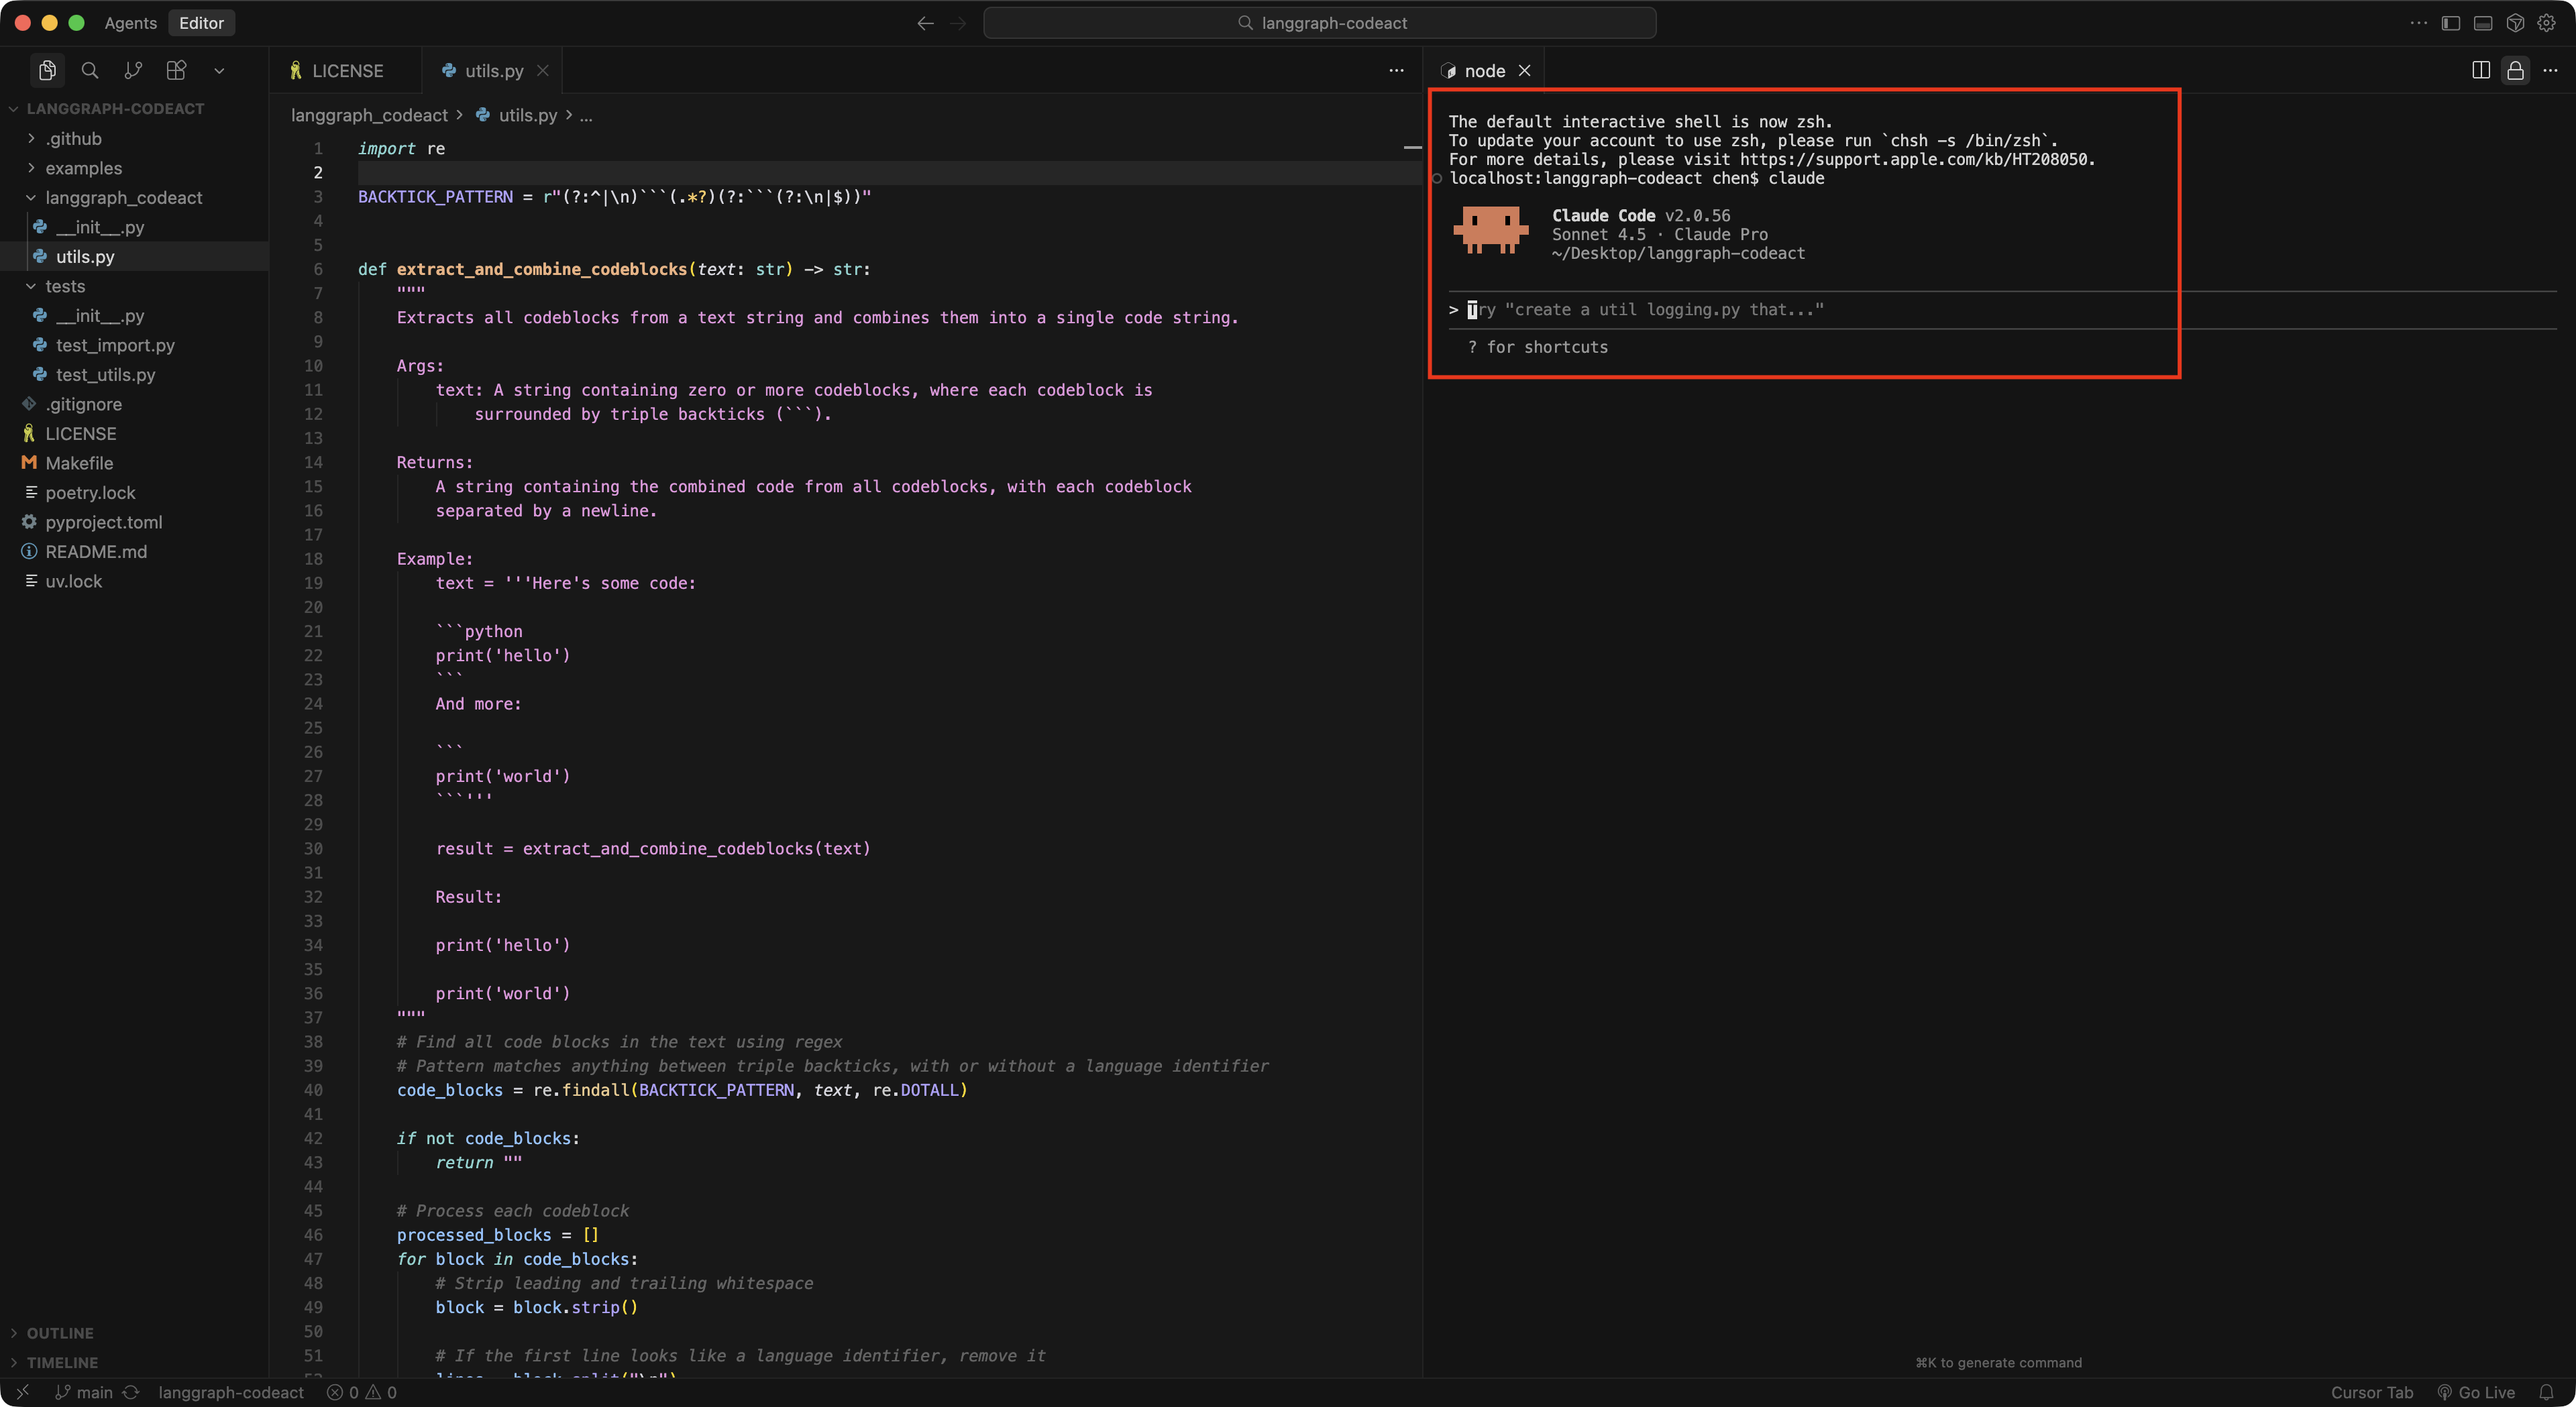Open __init__.py under langgraph_codeact
This screenshot has width=2576, height=1407.
click(100, 227)
